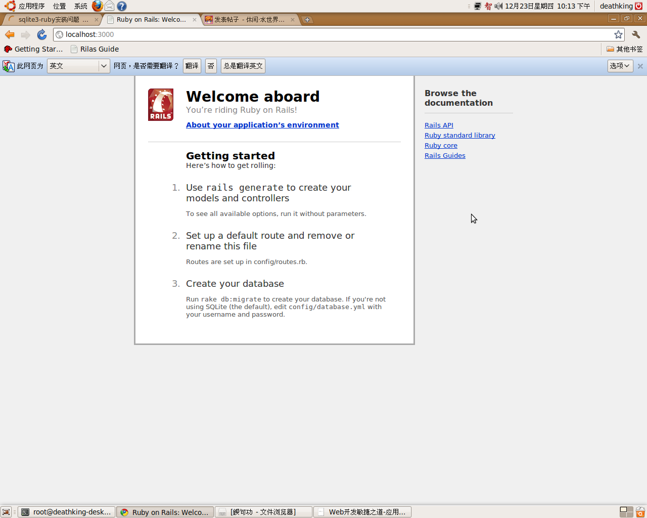The image size is (647, 518).
Task: Click the Rails logo image
Action: point(161,105)
